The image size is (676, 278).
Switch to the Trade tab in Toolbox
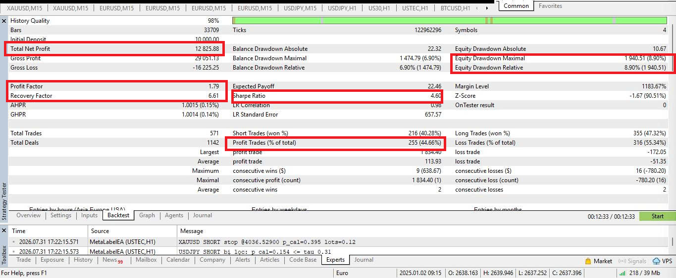point(23,260)
